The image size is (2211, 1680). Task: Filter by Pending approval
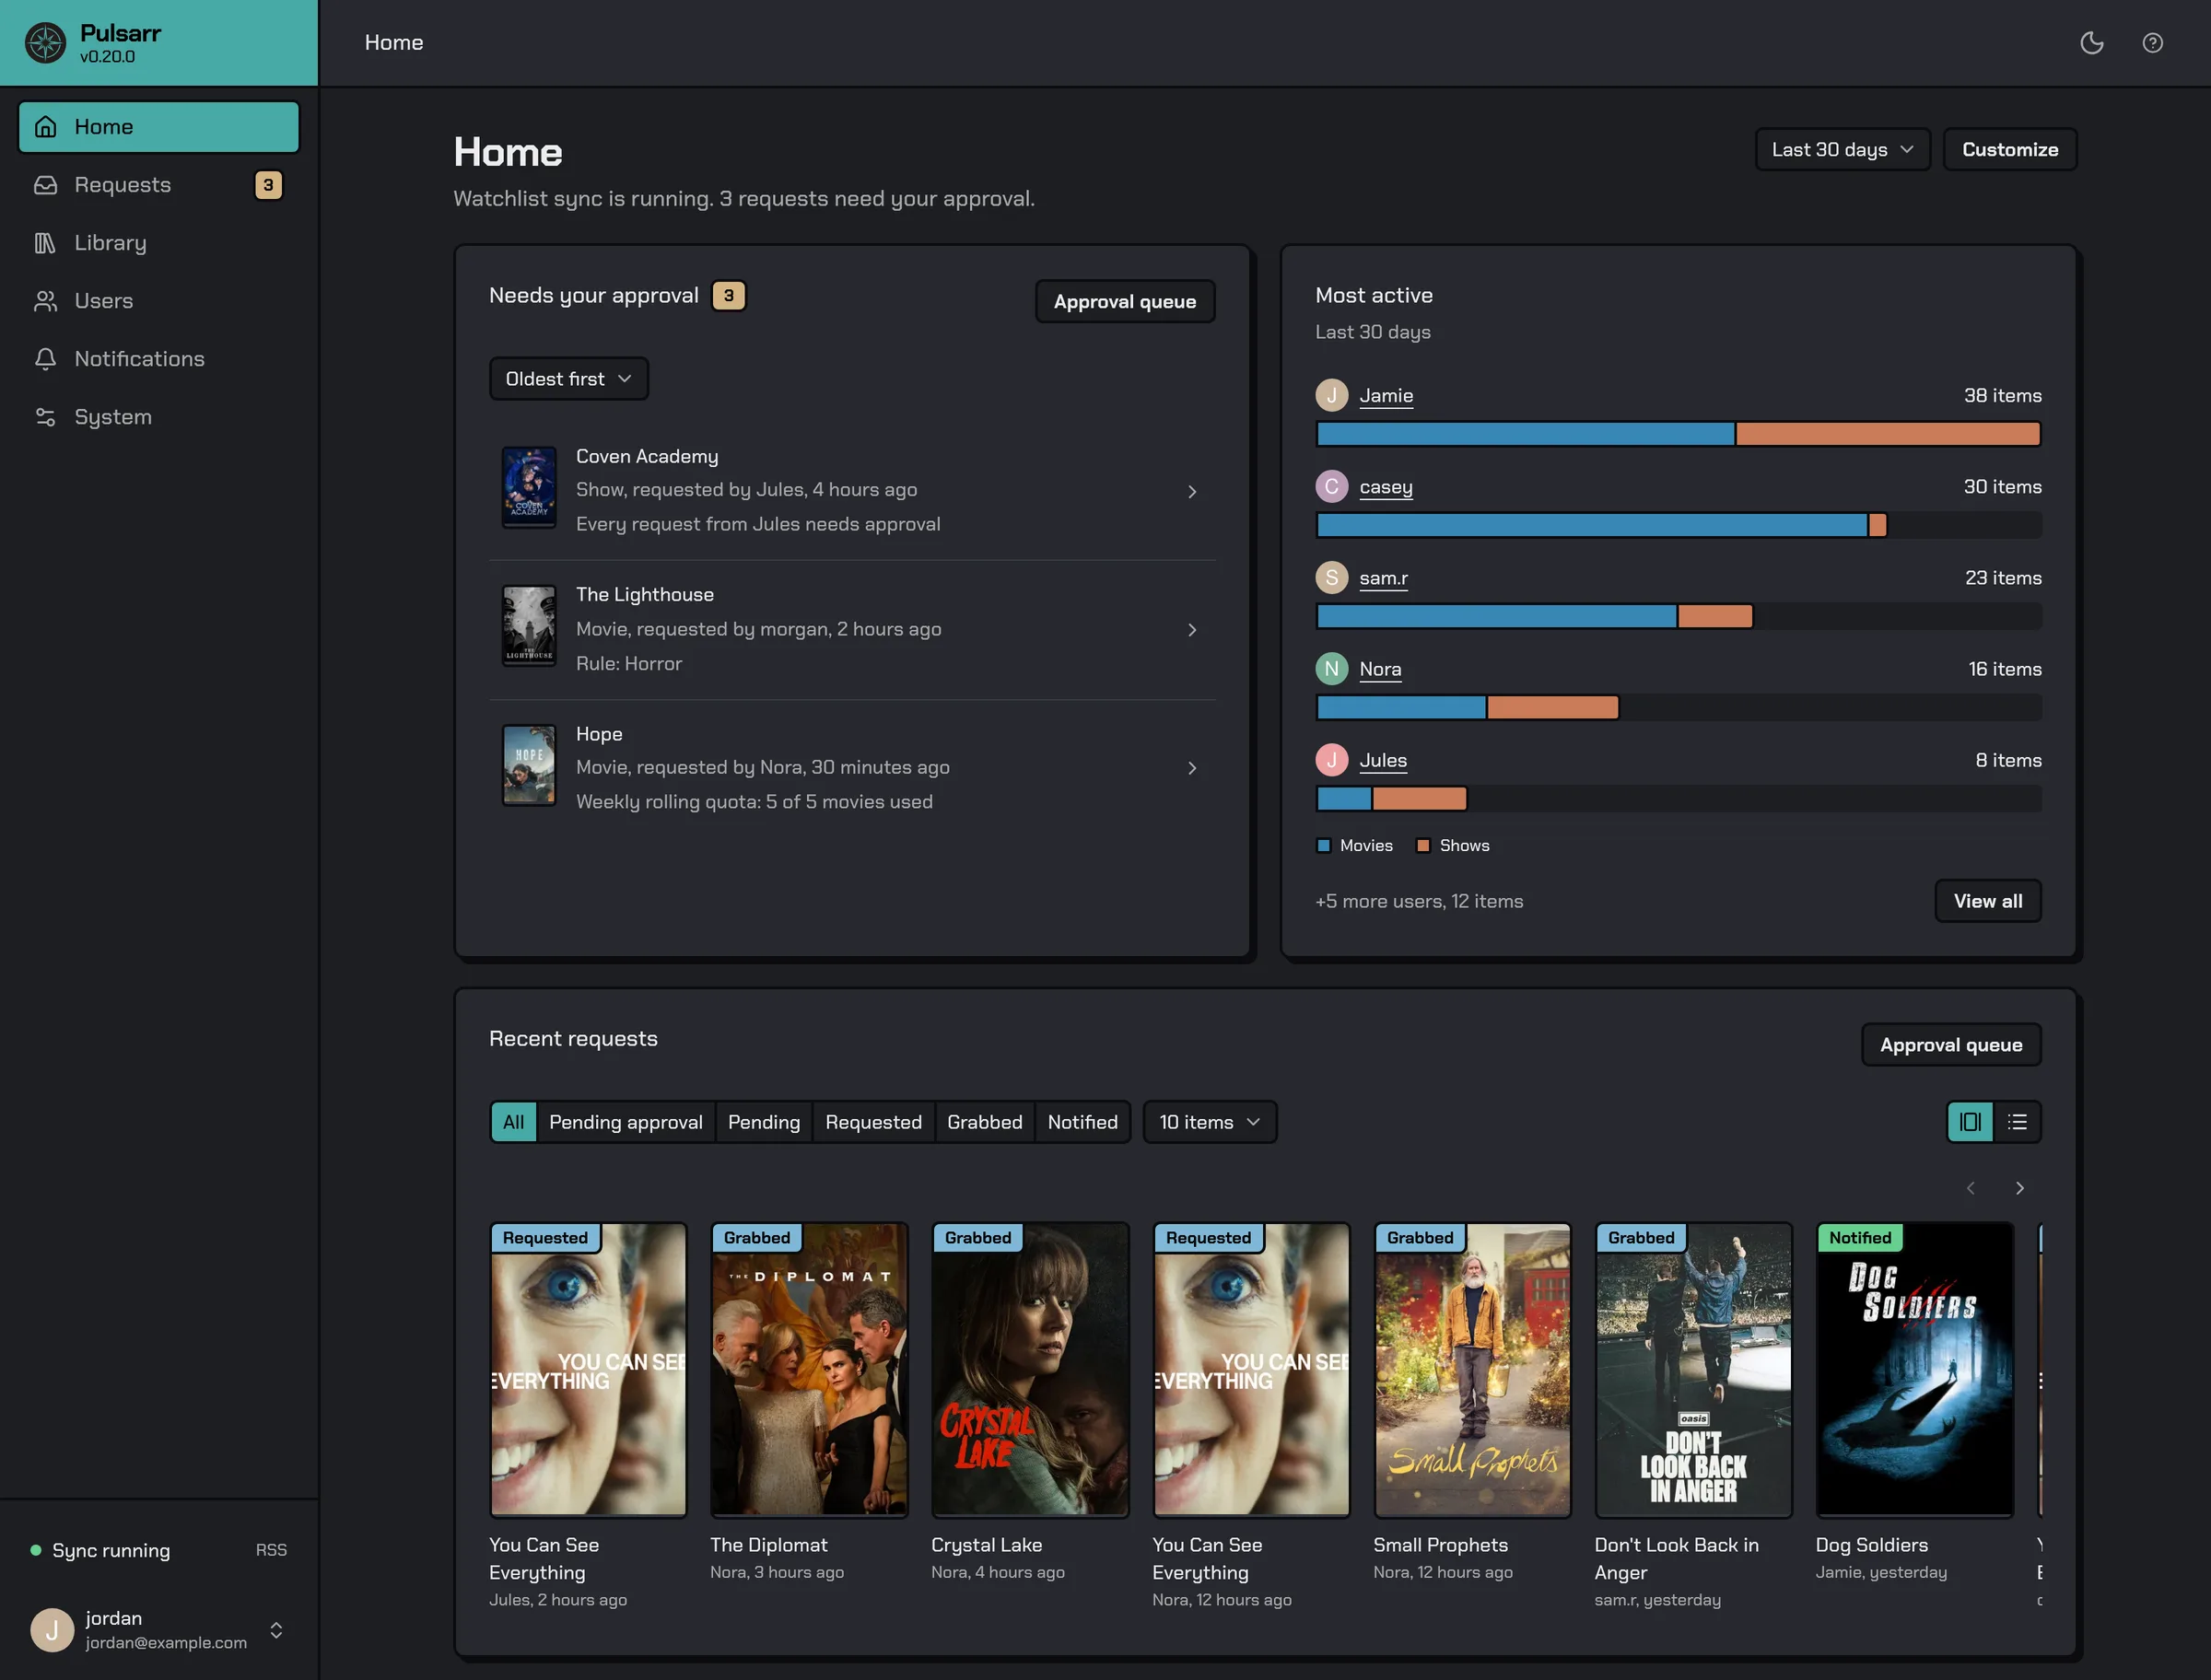coord(626,1122)
